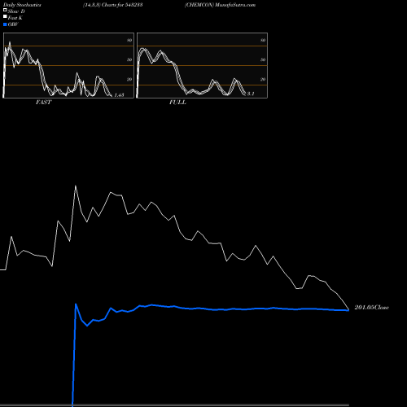The width and height of the screenshot is (407, 407).
Task: Select the 'OBV' legend label
Action: (x=13, y=24)
